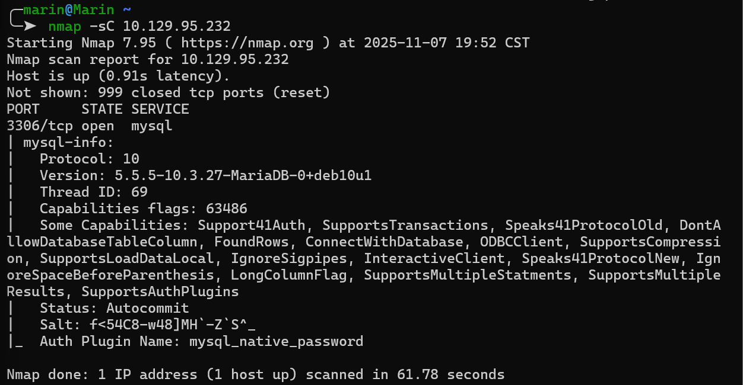Image resolution: width=743 pixels, height=385 pixels.
Task: Click the tilde home directory in prompt
Action: [127, 9]
